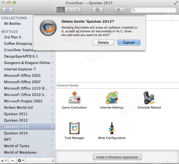Click info icon for Quicken 2011
Image resolution: width=179 pixels, height=164 pixels.
click(x=52, y=114)
